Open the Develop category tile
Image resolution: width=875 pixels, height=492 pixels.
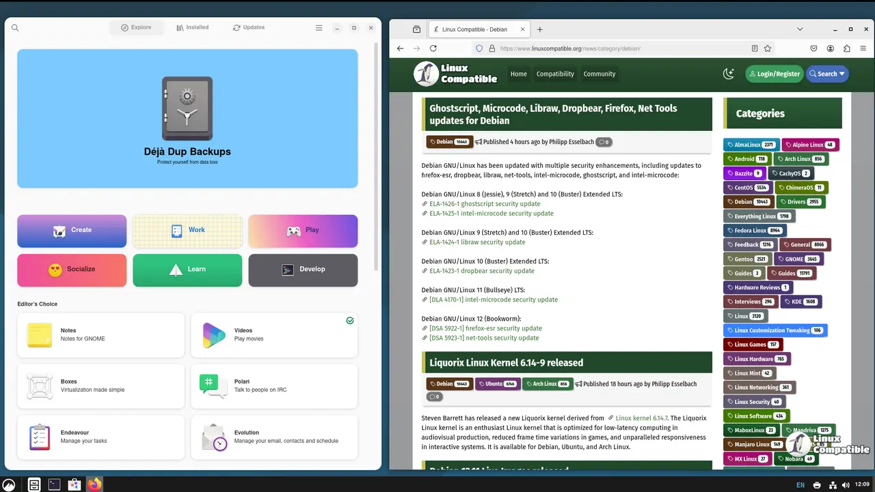click(x=303, y=270)
